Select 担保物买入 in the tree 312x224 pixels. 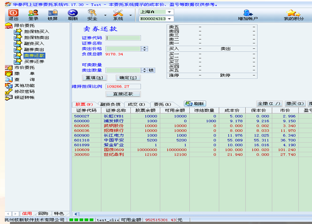[37, 32]
